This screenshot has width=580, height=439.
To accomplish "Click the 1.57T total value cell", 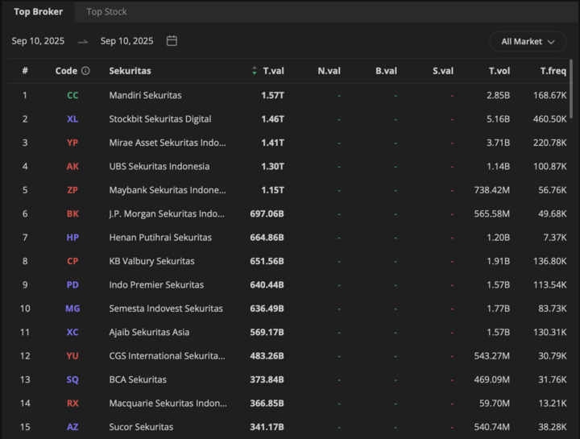I will click(x=272, y=95).
